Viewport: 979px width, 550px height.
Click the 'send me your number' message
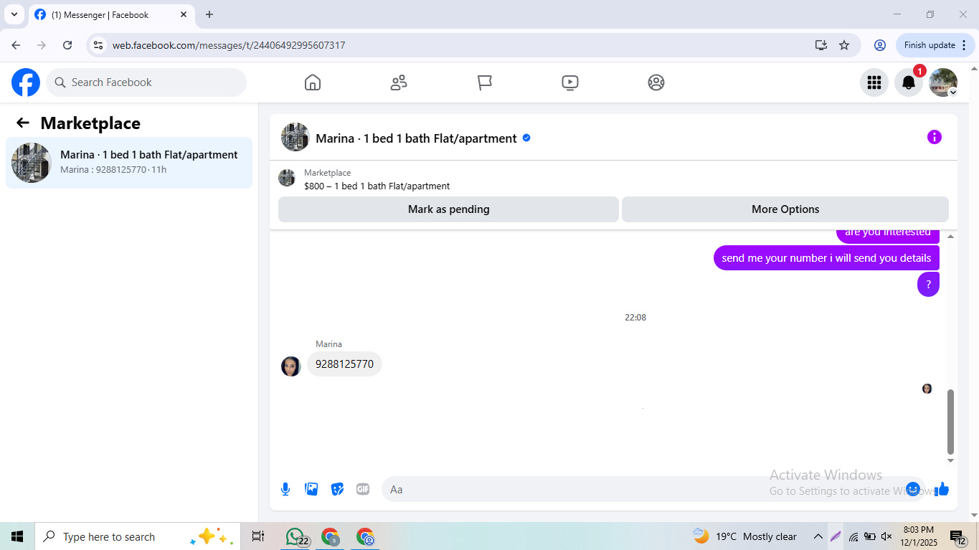pos(826,258)
